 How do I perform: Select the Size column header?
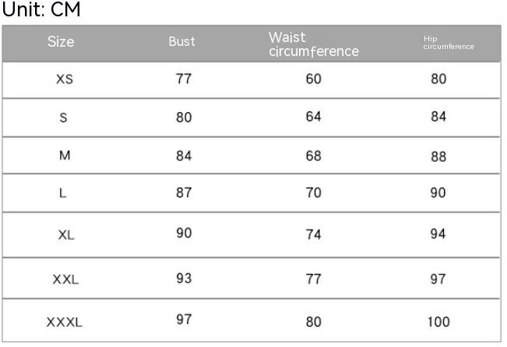tap(61, 42)
